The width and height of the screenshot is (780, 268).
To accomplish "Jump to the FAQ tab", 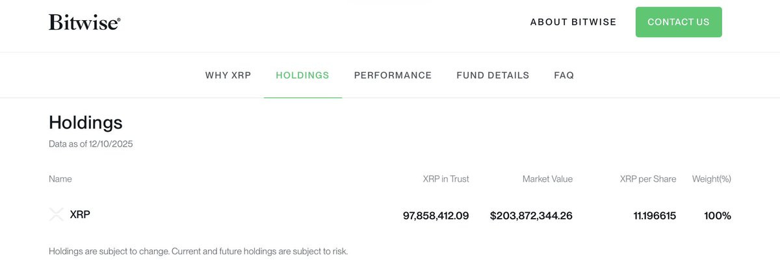I will [564, 75].
